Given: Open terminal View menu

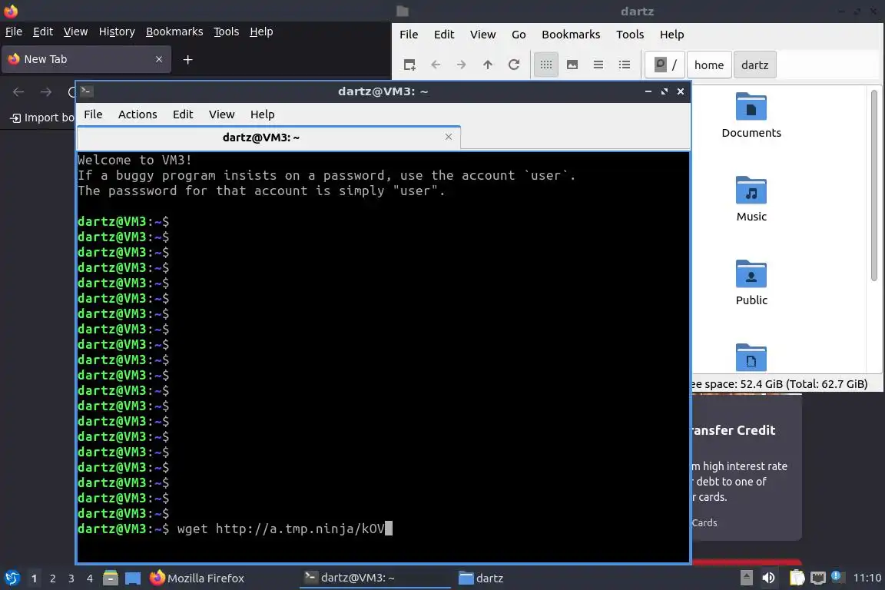Looking at the screenshot, I should click(x=221, y=114).
